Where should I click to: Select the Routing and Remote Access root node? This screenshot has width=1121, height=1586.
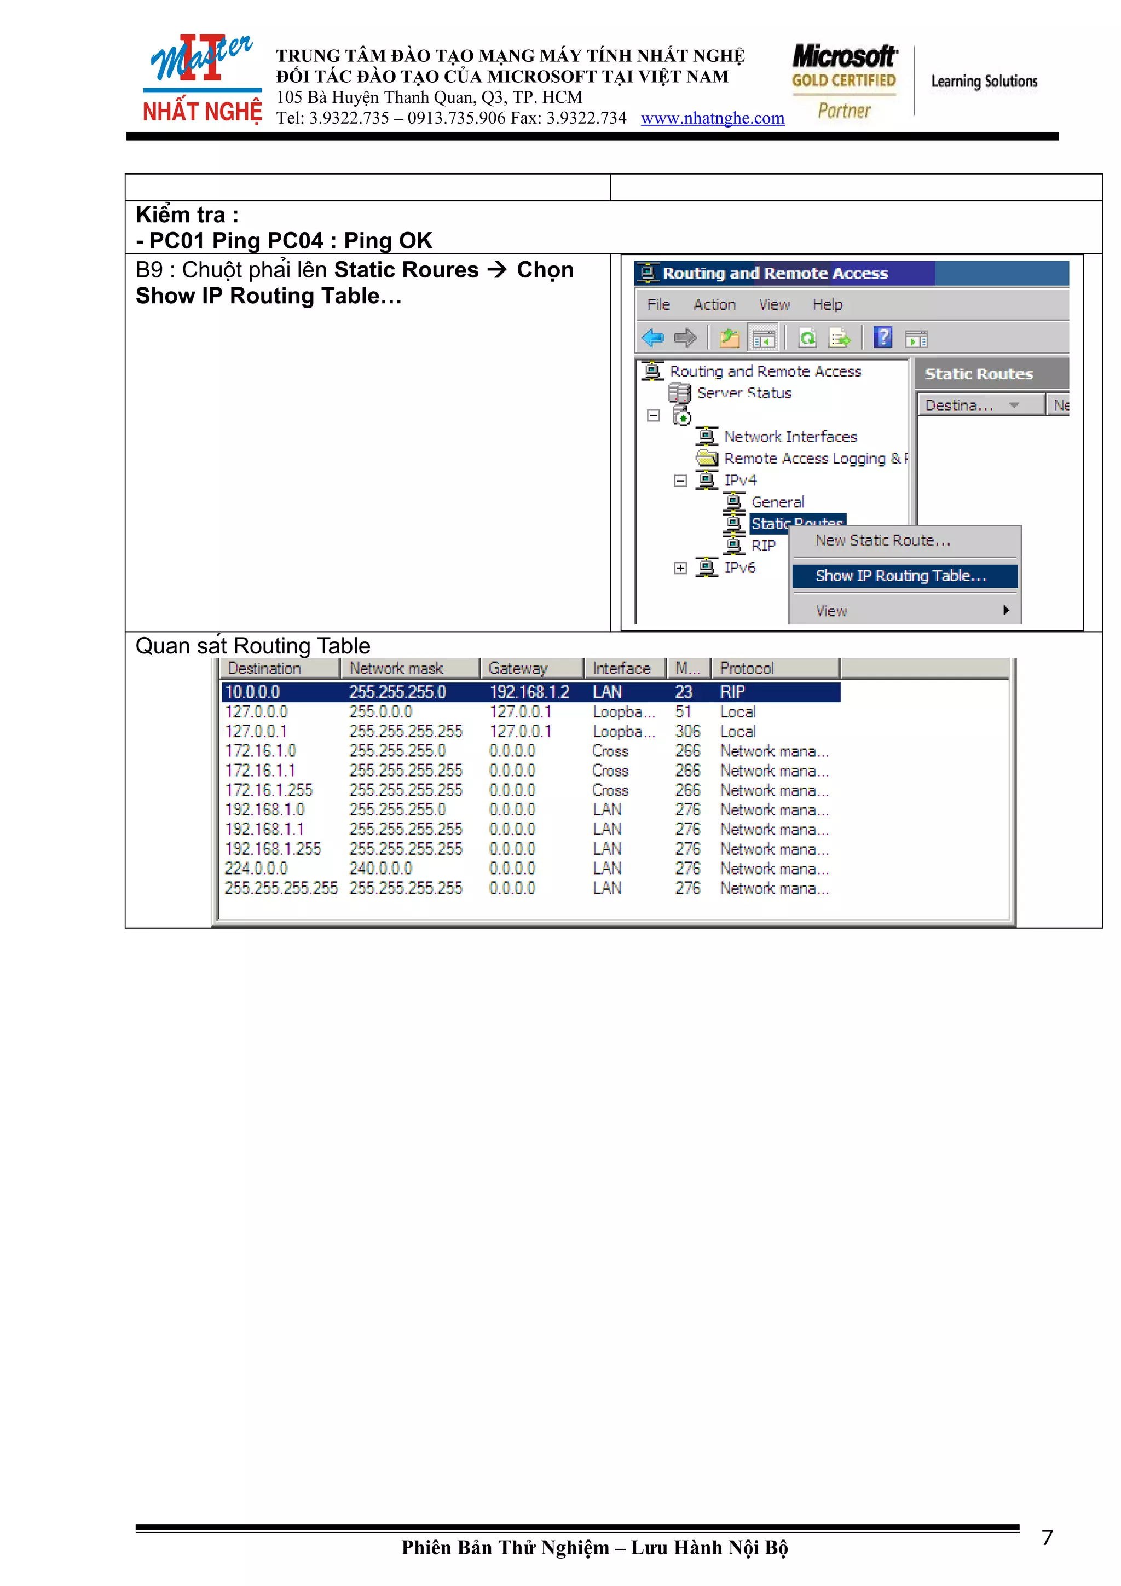[x=765, y=372]
